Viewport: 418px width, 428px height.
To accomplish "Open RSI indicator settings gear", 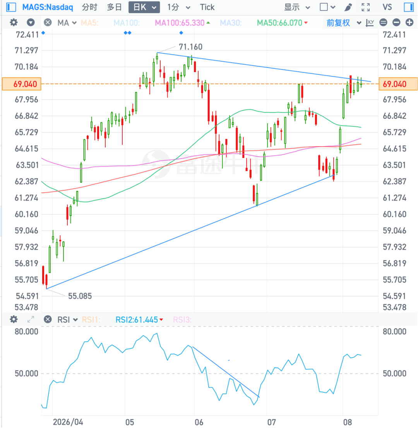I will 14,319.
